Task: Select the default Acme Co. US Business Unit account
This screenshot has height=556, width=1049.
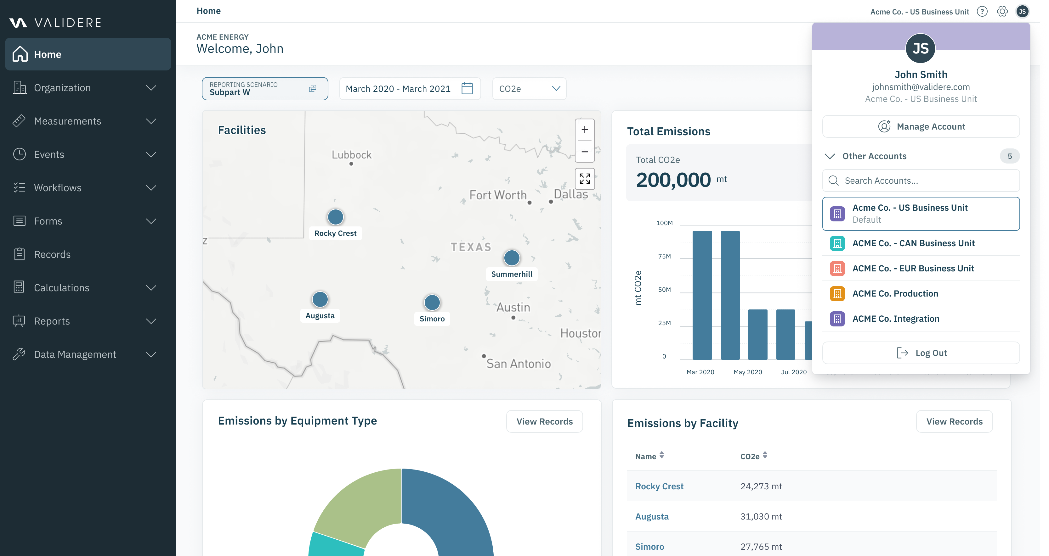Action: (x=921, y=214)
